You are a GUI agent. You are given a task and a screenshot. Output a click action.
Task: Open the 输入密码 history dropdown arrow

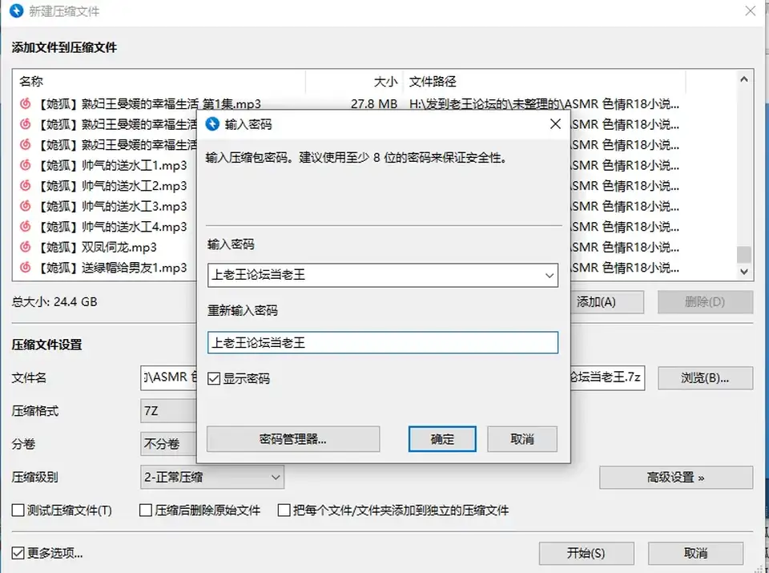(x=550, y=275)
